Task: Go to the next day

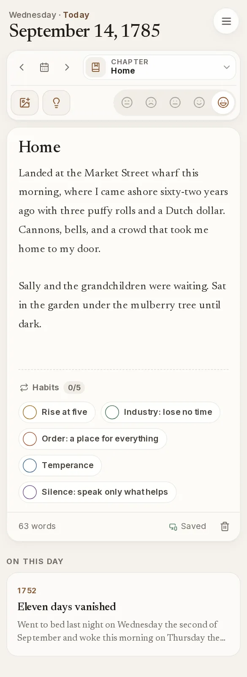Action: point(67,67)
